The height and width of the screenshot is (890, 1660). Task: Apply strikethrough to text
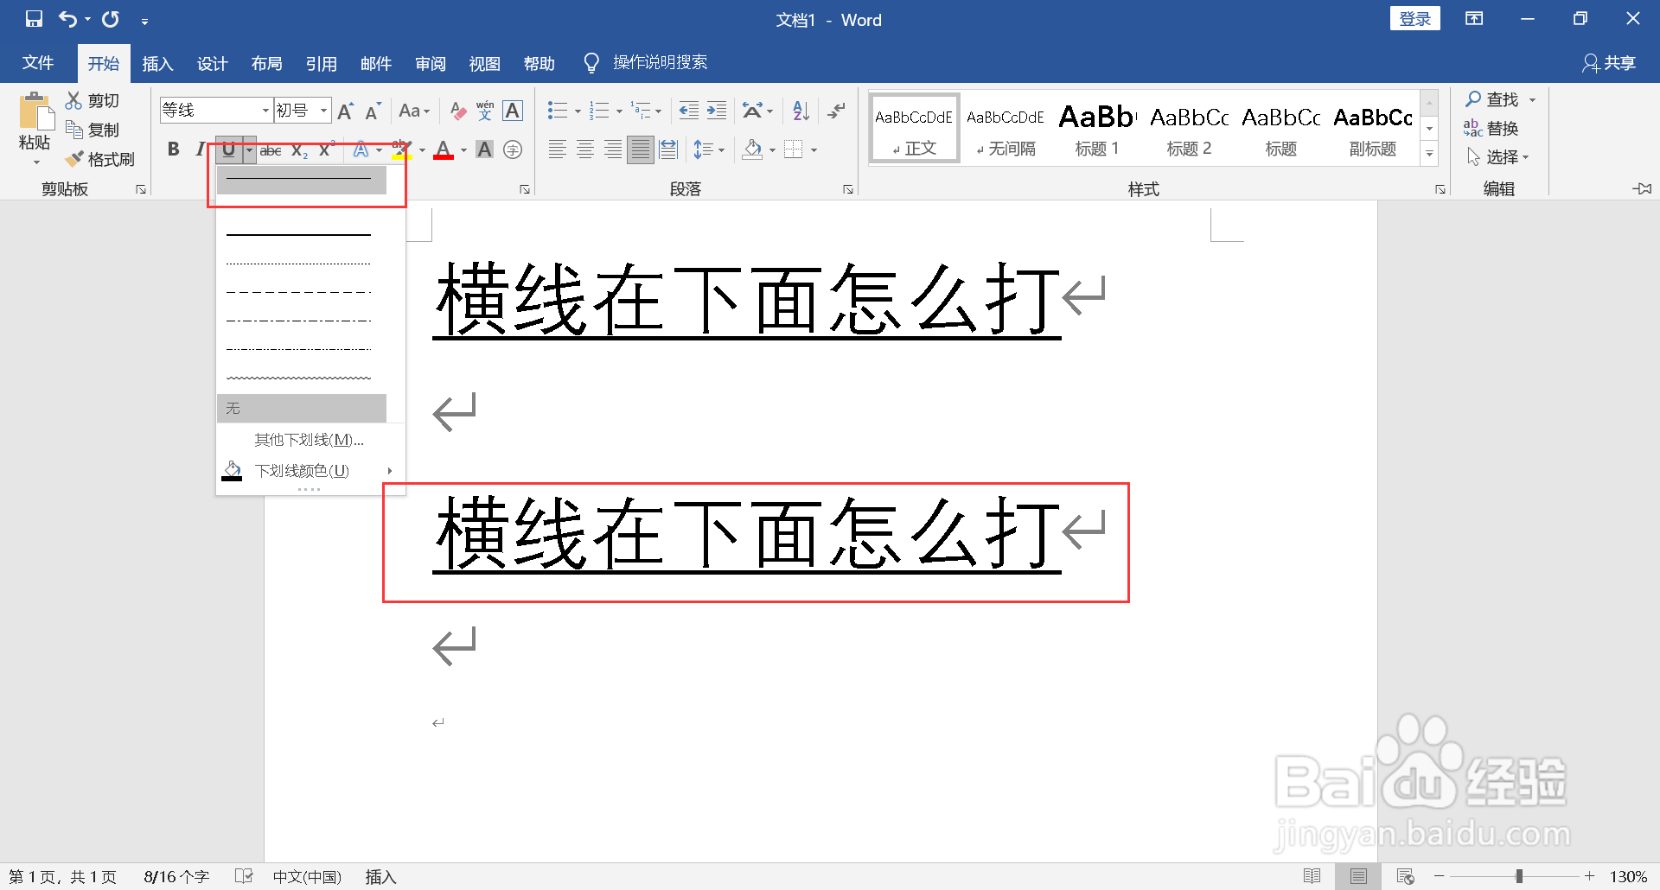[x=271, y=149]
